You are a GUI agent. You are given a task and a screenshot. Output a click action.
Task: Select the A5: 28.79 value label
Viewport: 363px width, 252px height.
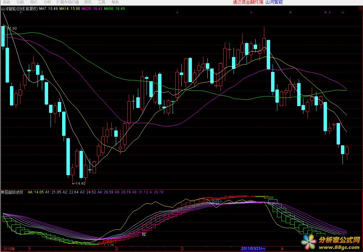point(123,192)
